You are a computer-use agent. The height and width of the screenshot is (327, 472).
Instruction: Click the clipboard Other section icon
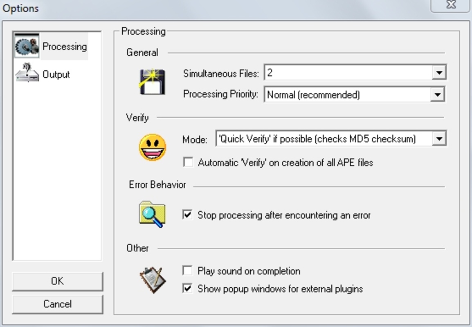coord(153,280)
